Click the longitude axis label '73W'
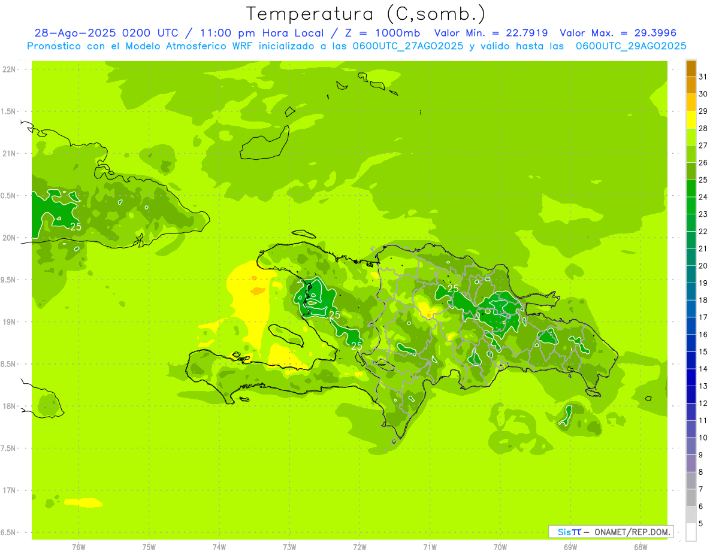The image size is (719, 555). click(289, 547)
